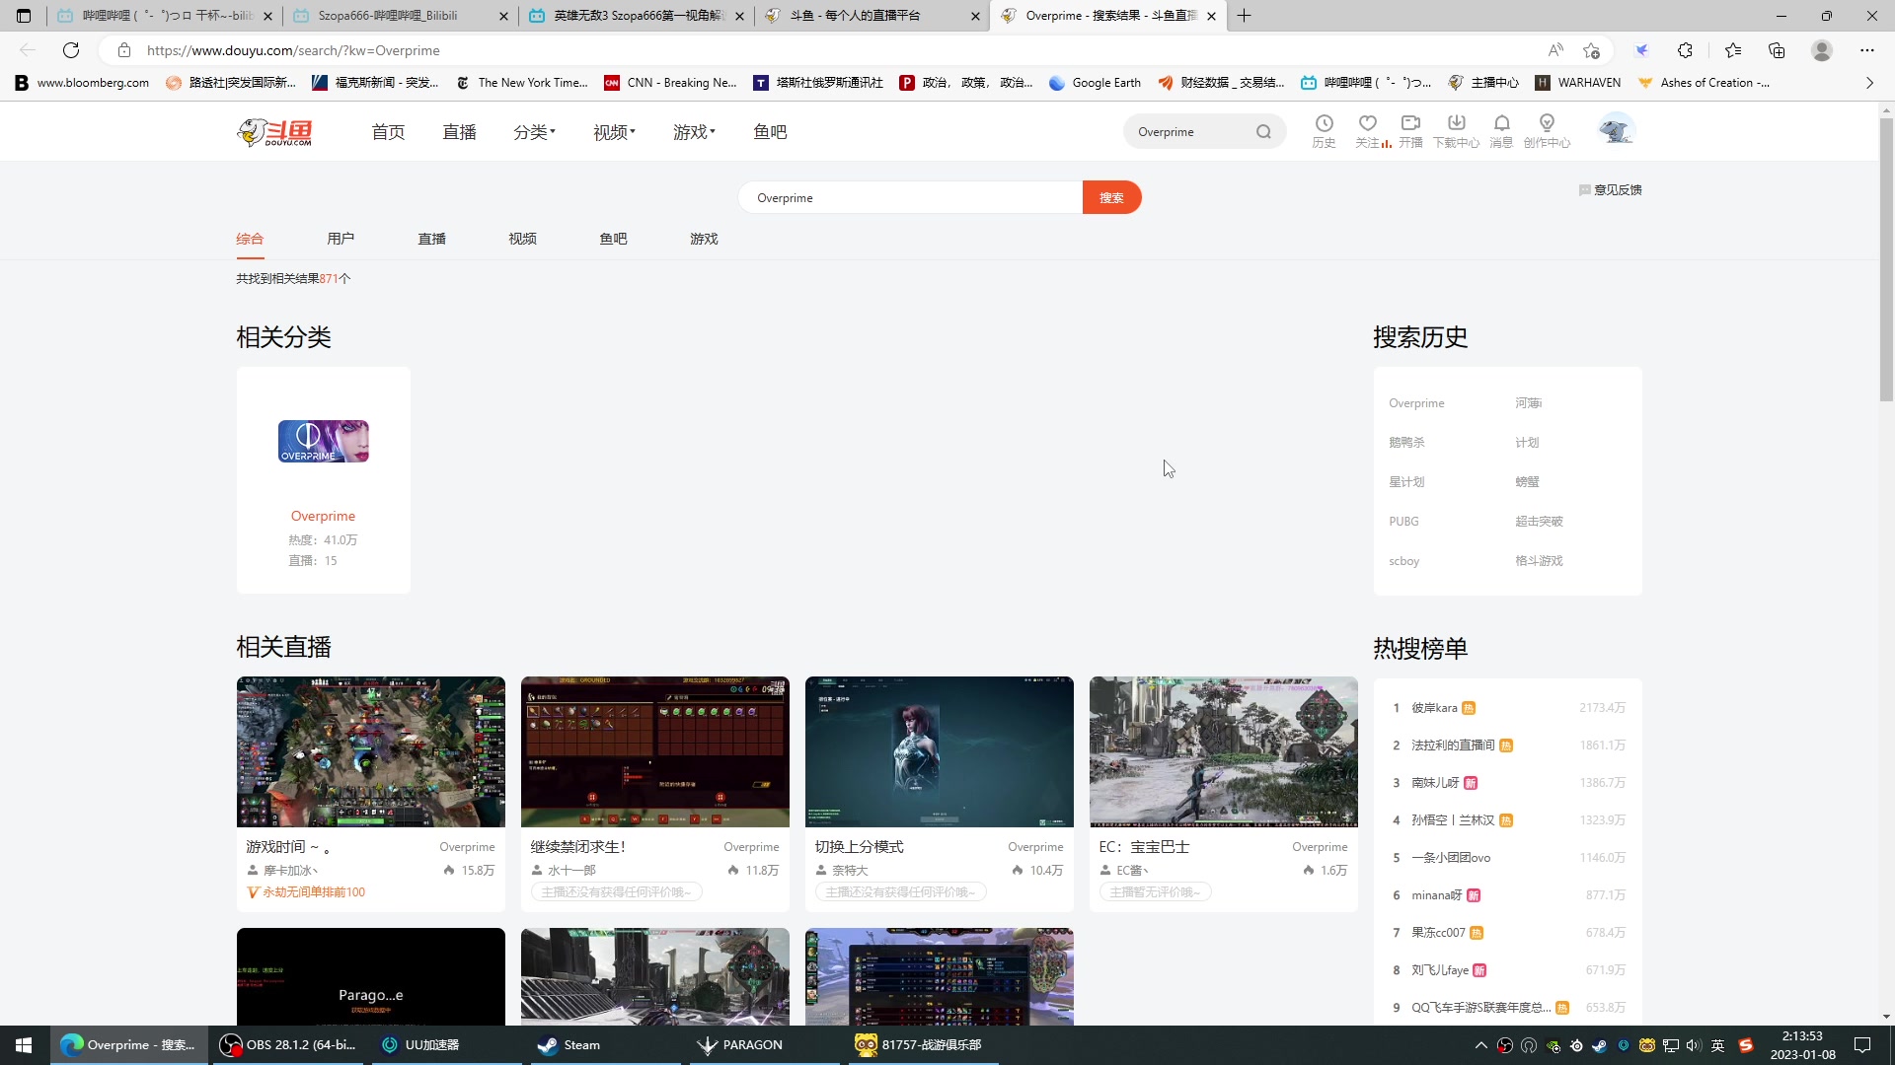The width and height of the screenshot is (1895, 1065).
Task: Switch to the 用户 results tab
Action: tap(341, 239)
